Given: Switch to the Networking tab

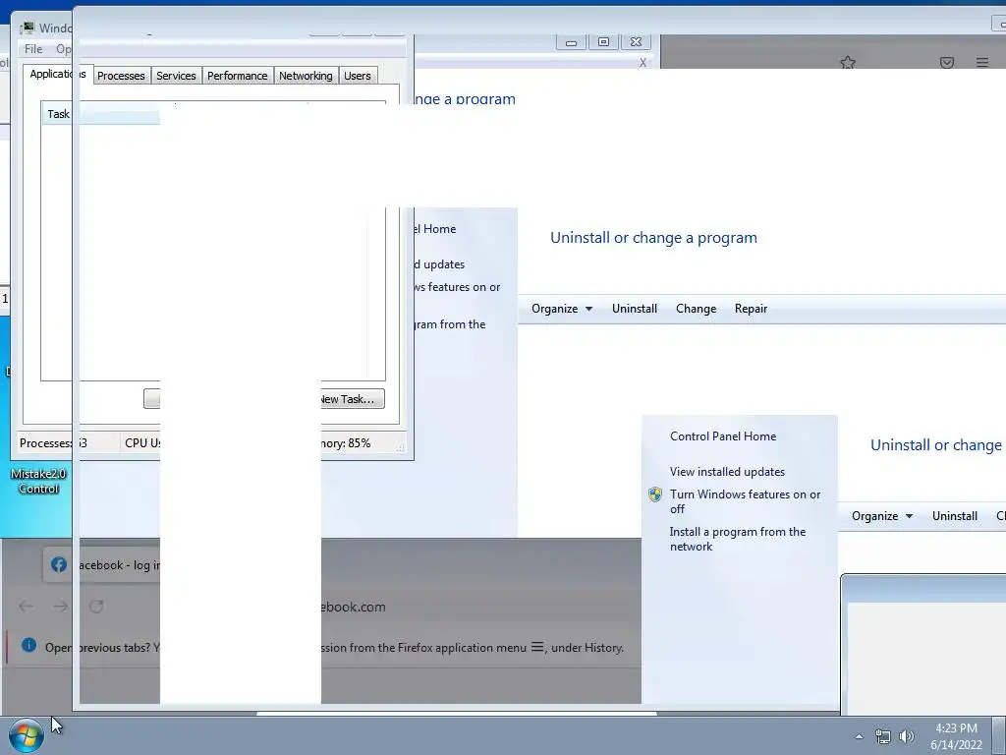Looking at the screenshot, I should point(306,75).
